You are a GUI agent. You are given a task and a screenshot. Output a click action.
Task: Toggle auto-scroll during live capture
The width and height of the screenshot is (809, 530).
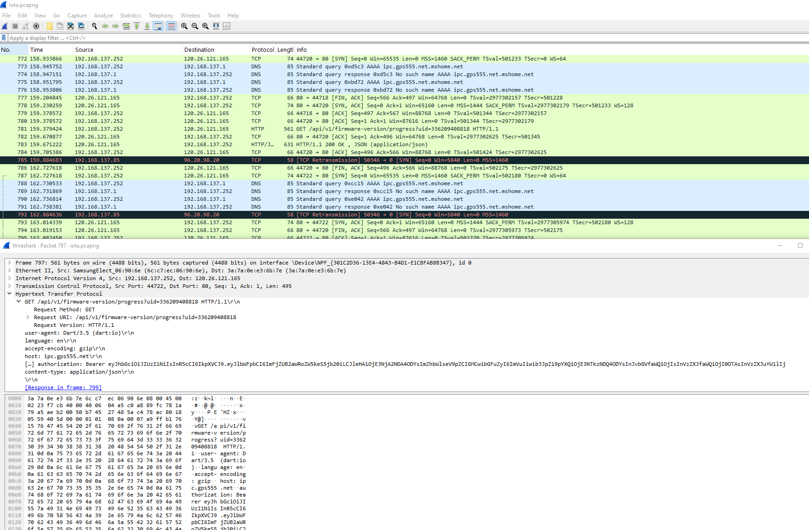click(158, 26)
